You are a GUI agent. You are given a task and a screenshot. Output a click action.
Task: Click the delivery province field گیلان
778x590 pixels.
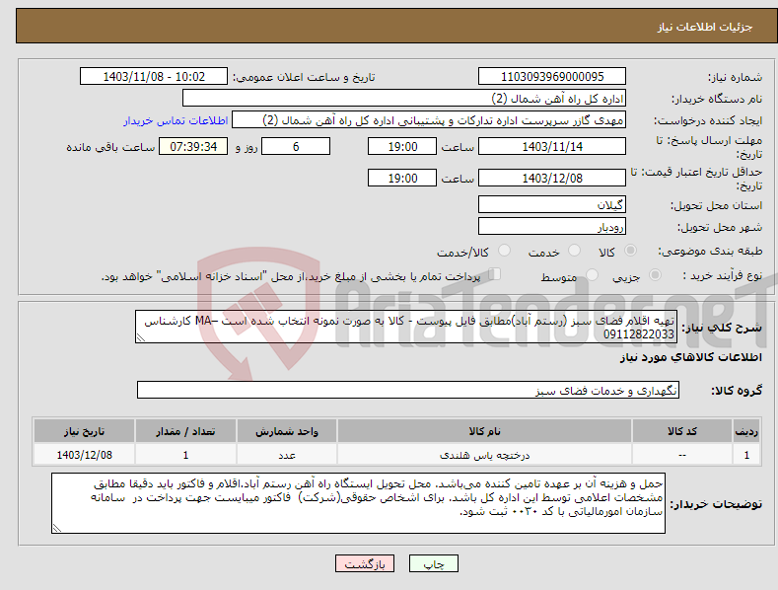[552, 204]
